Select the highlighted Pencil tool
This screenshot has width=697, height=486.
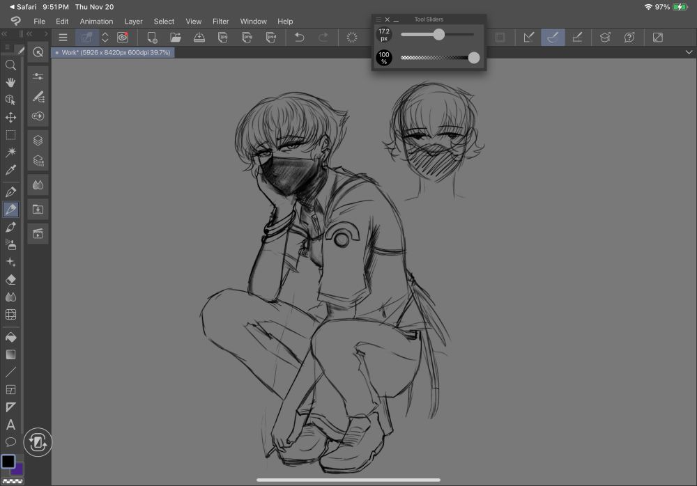coord(10,210)
